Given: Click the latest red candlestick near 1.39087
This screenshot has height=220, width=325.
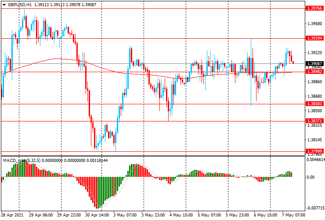Looking at the screenshot, I should 293,62.
